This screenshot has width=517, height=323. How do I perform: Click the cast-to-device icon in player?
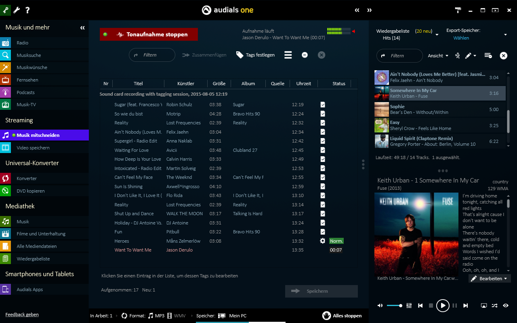[484, 306]
